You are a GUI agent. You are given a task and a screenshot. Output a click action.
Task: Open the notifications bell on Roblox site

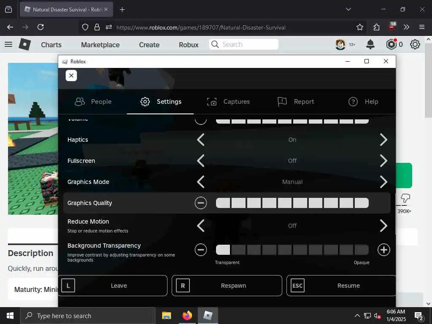[370, 44]
